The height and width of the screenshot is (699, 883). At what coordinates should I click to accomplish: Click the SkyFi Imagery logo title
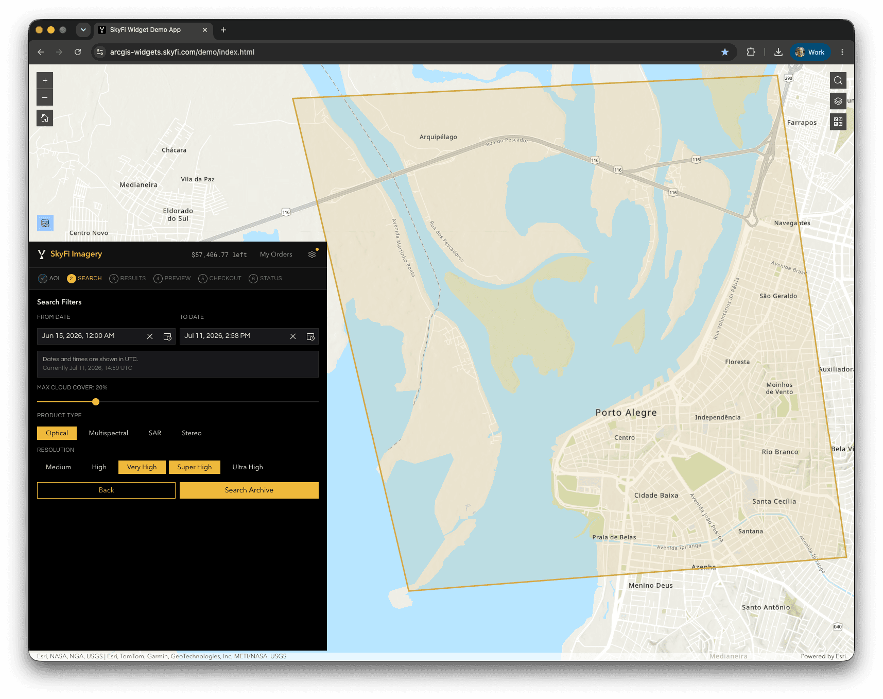pyautogui.click(x=70, y=254)
